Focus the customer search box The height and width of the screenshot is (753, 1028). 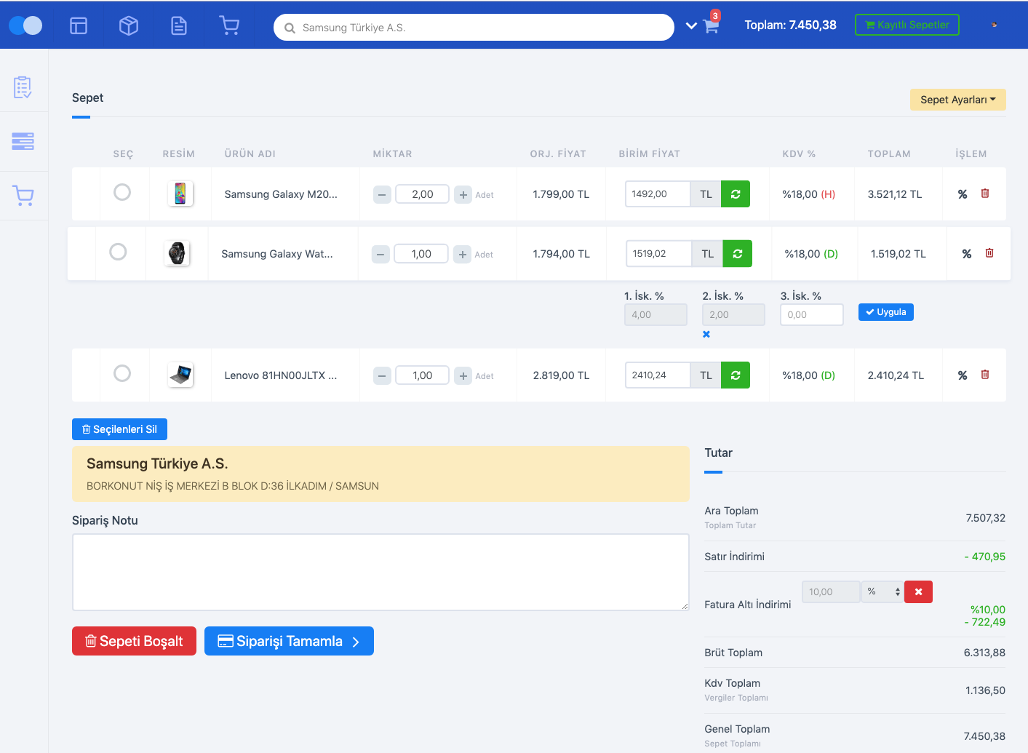coord(474,28)
